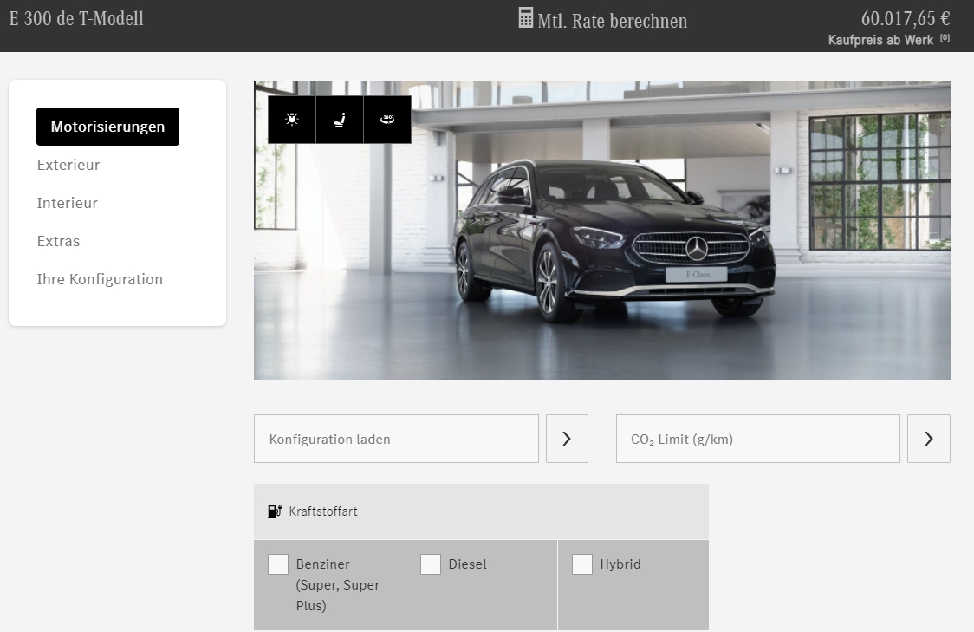Click the E-Class car preview image

pos(602,231)
